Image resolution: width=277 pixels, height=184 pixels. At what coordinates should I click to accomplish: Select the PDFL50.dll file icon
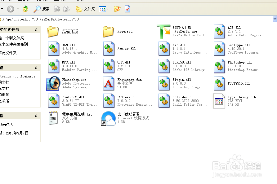point(164,66)
